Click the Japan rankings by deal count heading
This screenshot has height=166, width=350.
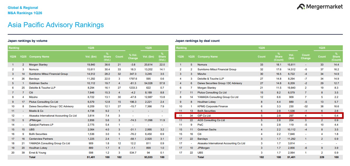click(x=197, y=41)
